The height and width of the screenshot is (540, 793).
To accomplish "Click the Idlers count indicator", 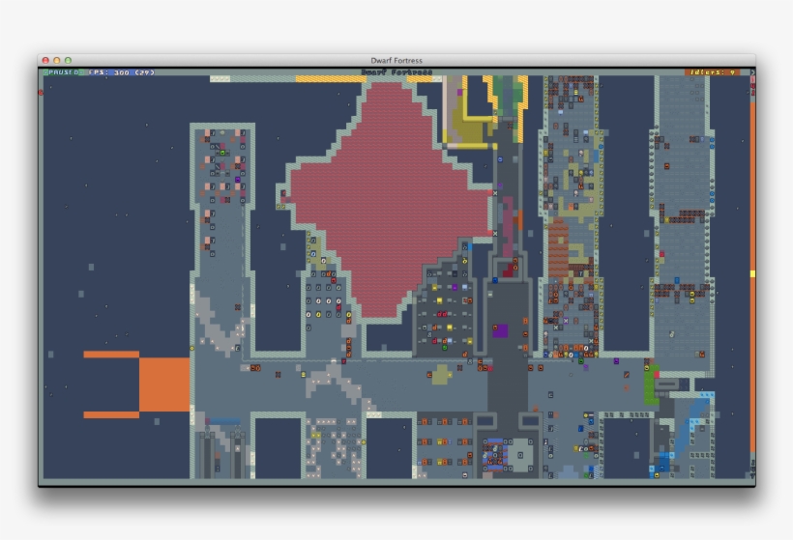I will click(x=715, y=72).
